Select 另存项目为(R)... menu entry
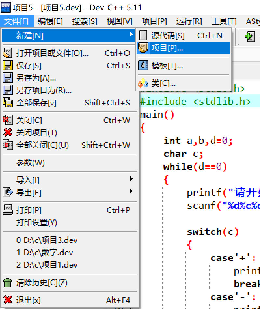 pyautogui.click(x=69, y=90)
